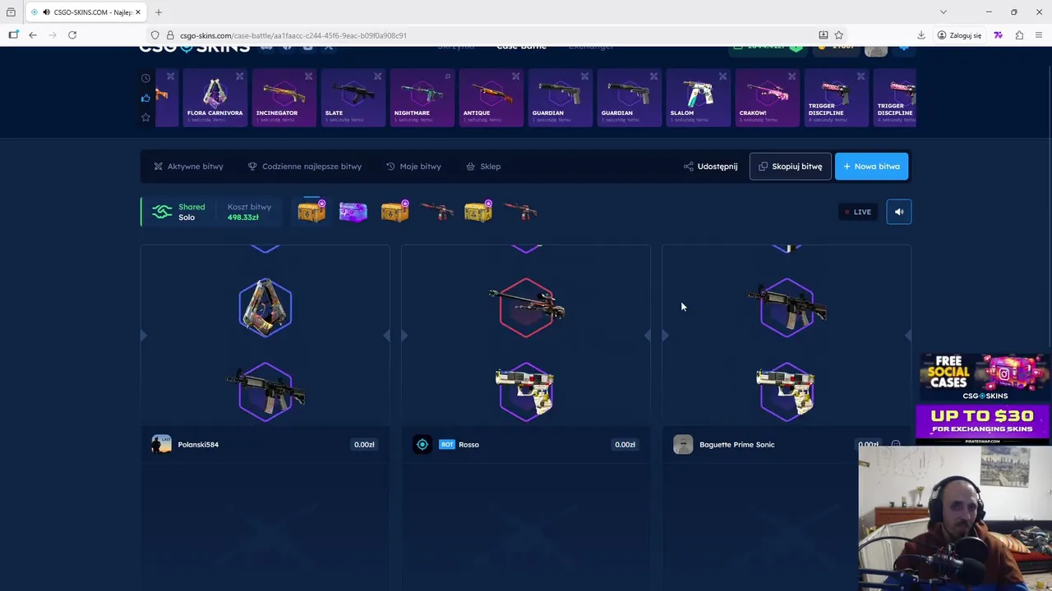Click Polanski584's knife skin hexagon
The height and width of the screenshot is (591, 1052).
(x=265, y=308)
